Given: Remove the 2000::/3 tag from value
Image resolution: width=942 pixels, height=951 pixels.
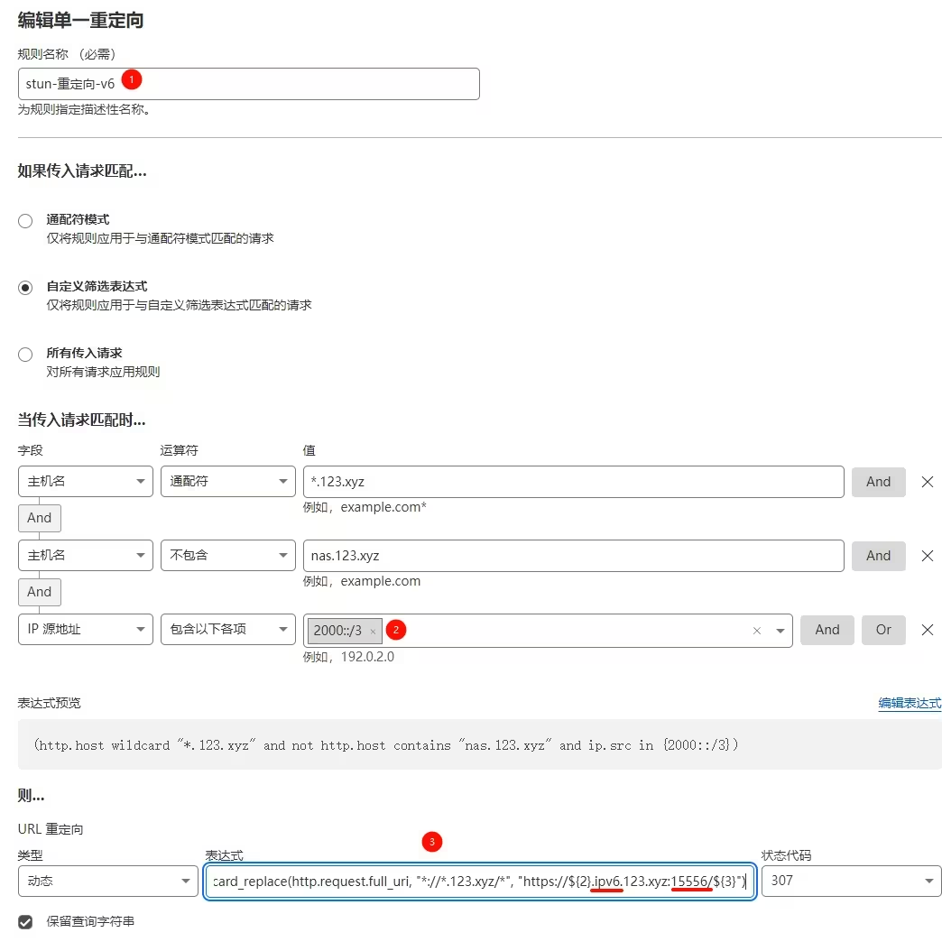Looking at the screenshot, I should tap(373, 632).
